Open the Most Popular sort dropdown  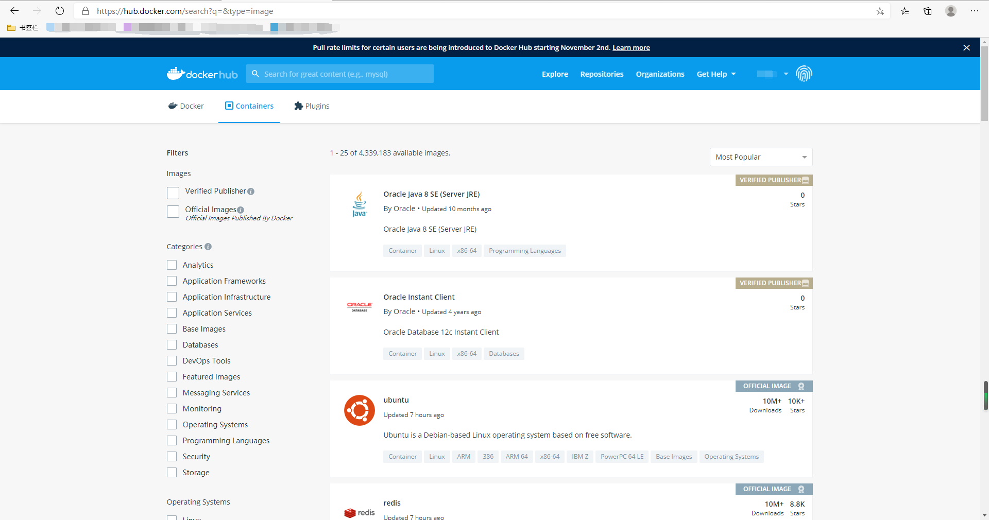click(x=761, y=157)
